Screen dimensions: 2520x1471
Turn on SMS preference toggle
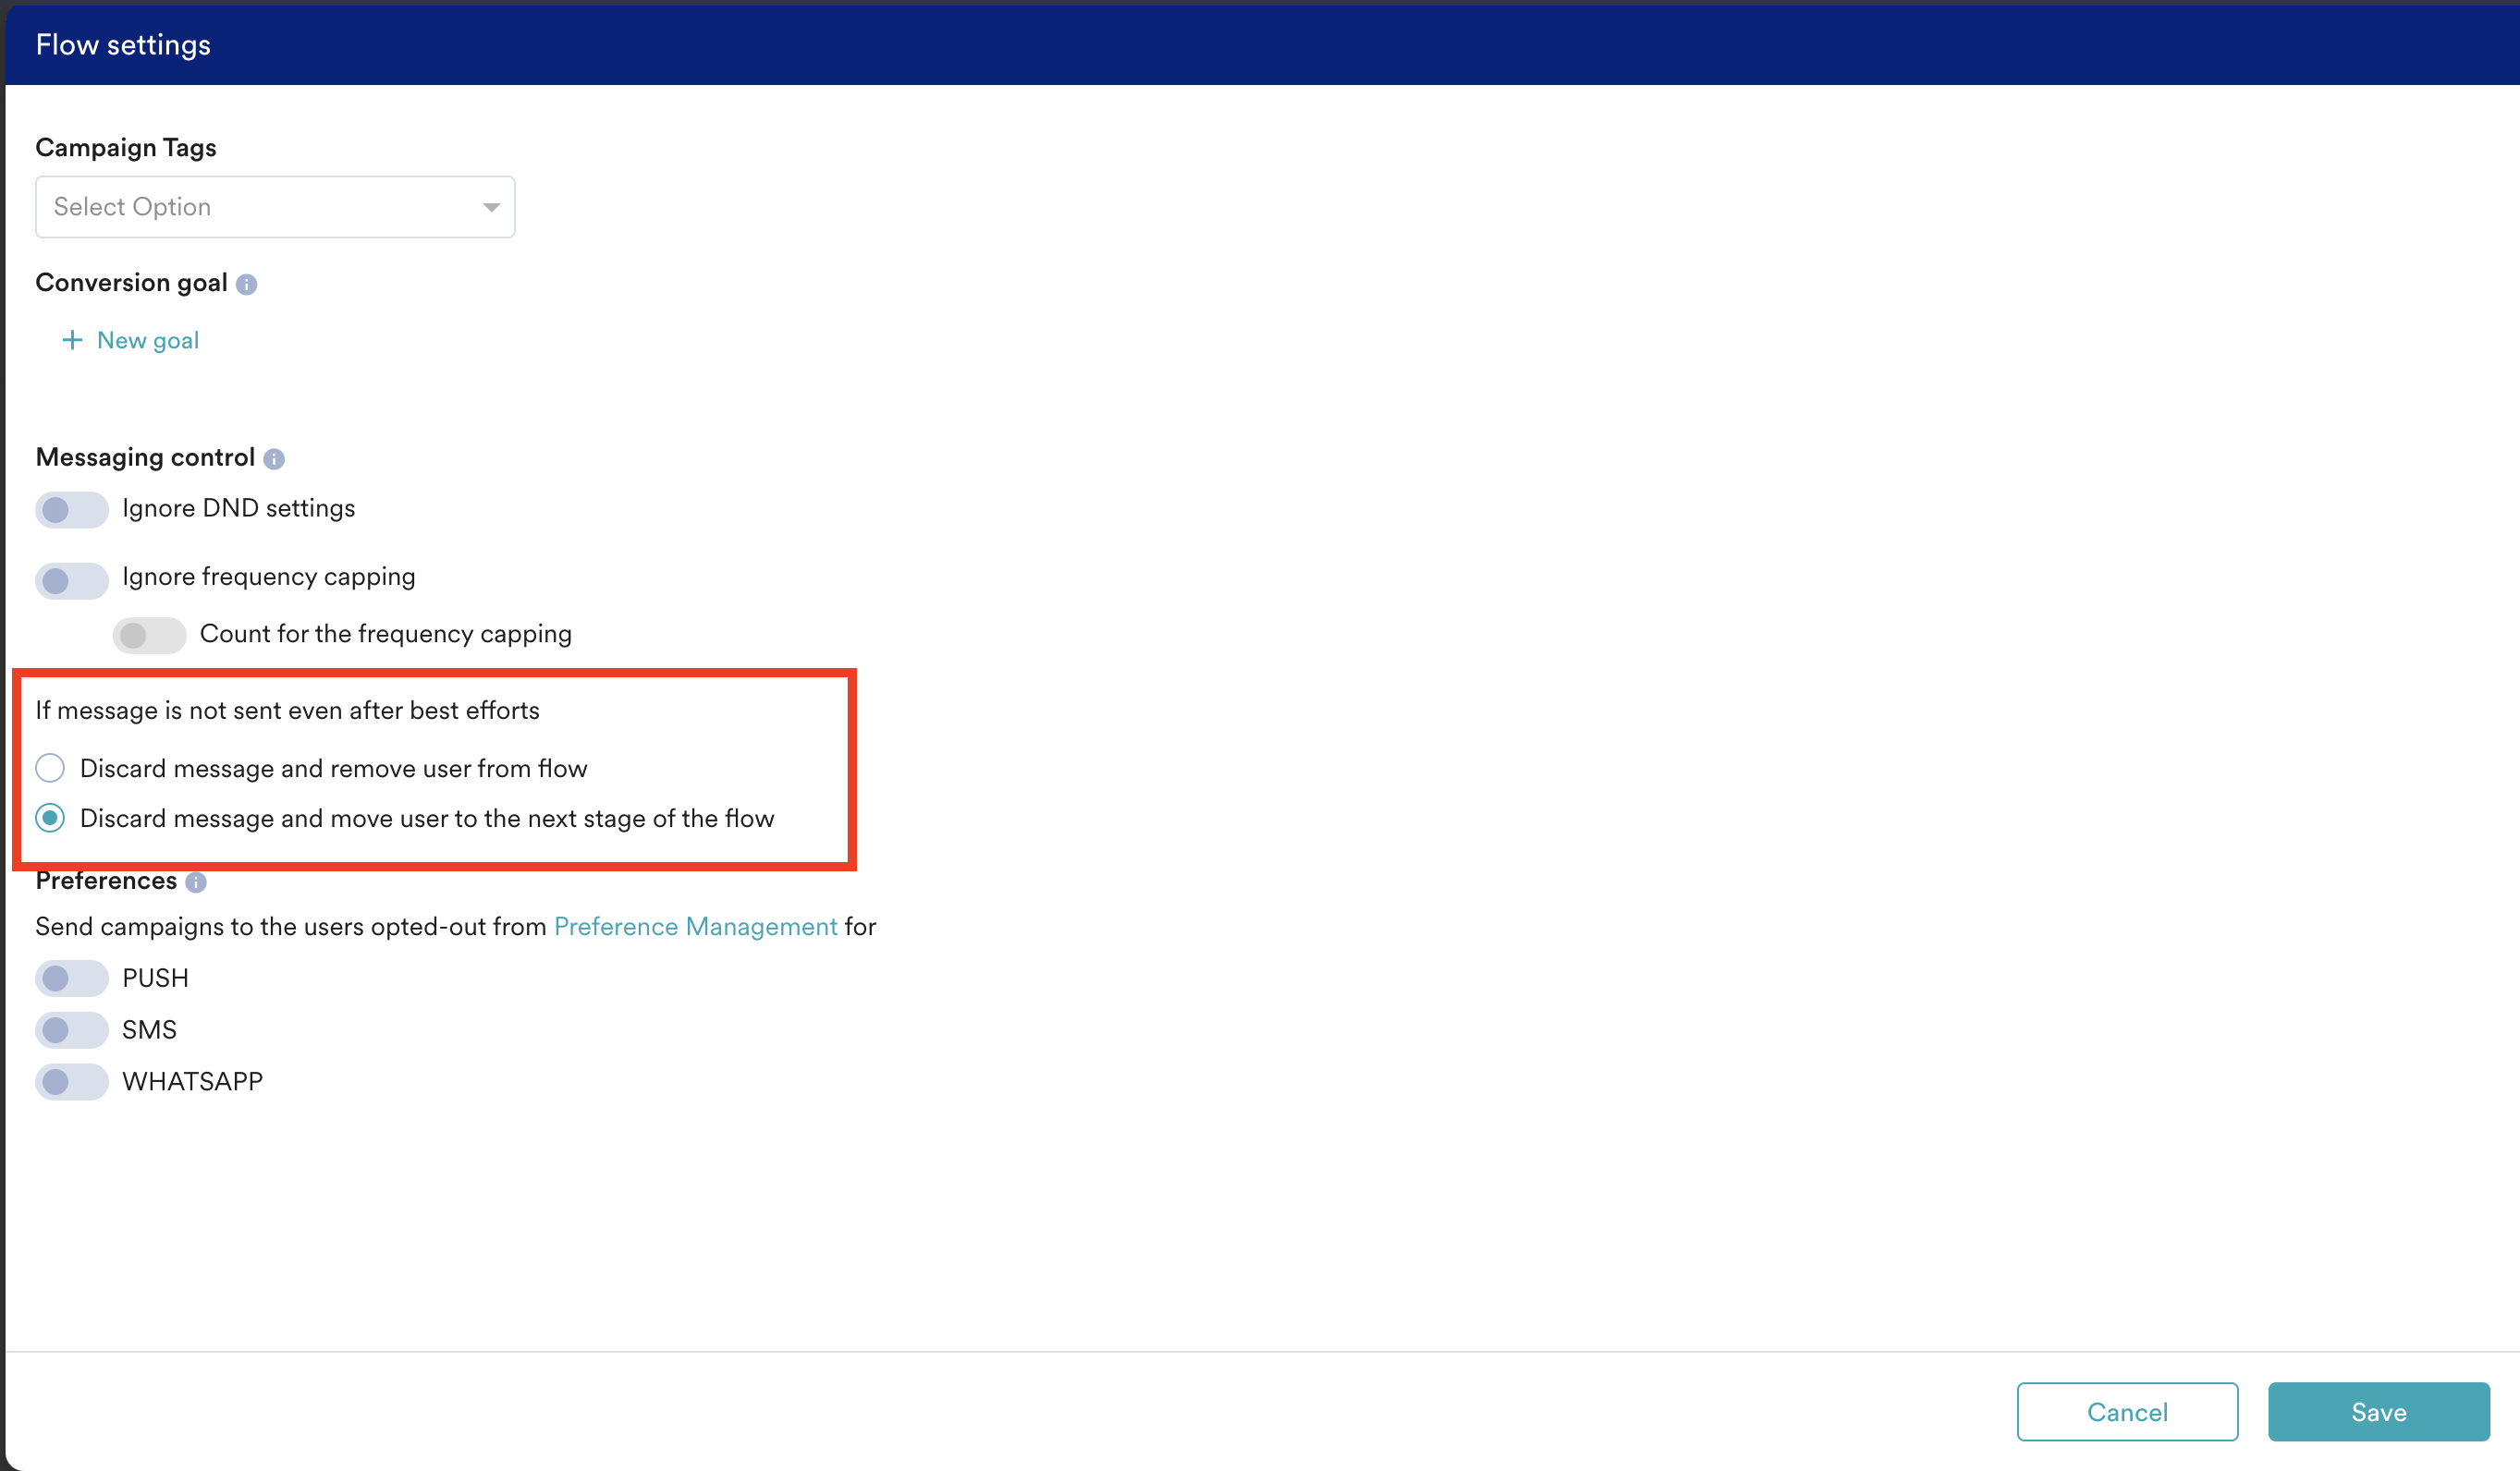tap(71, 1029)
